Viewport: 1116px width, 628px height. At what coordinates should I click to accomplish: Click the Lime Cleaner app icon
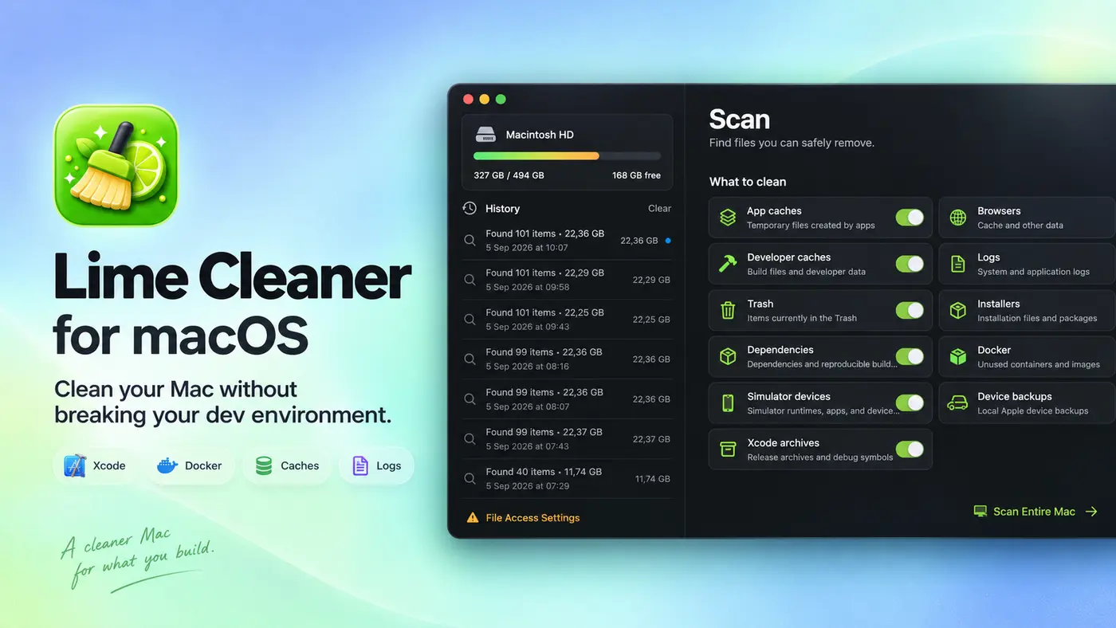click(116, 166)
